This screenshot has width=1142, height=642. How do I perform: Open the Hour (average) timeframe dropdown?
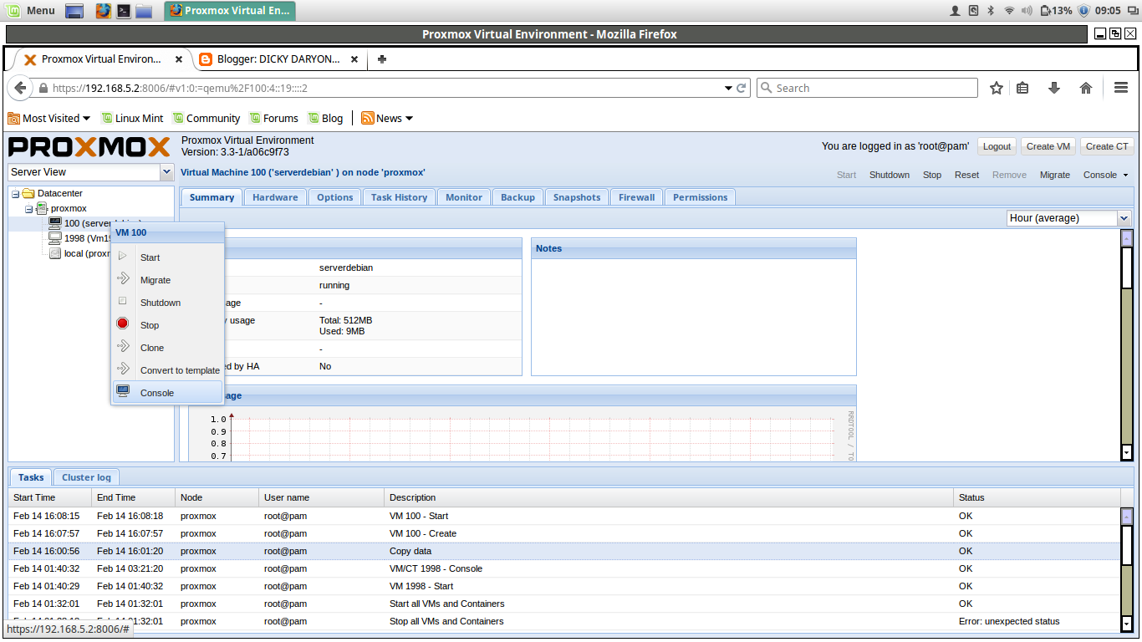(x=1124, y=218)
